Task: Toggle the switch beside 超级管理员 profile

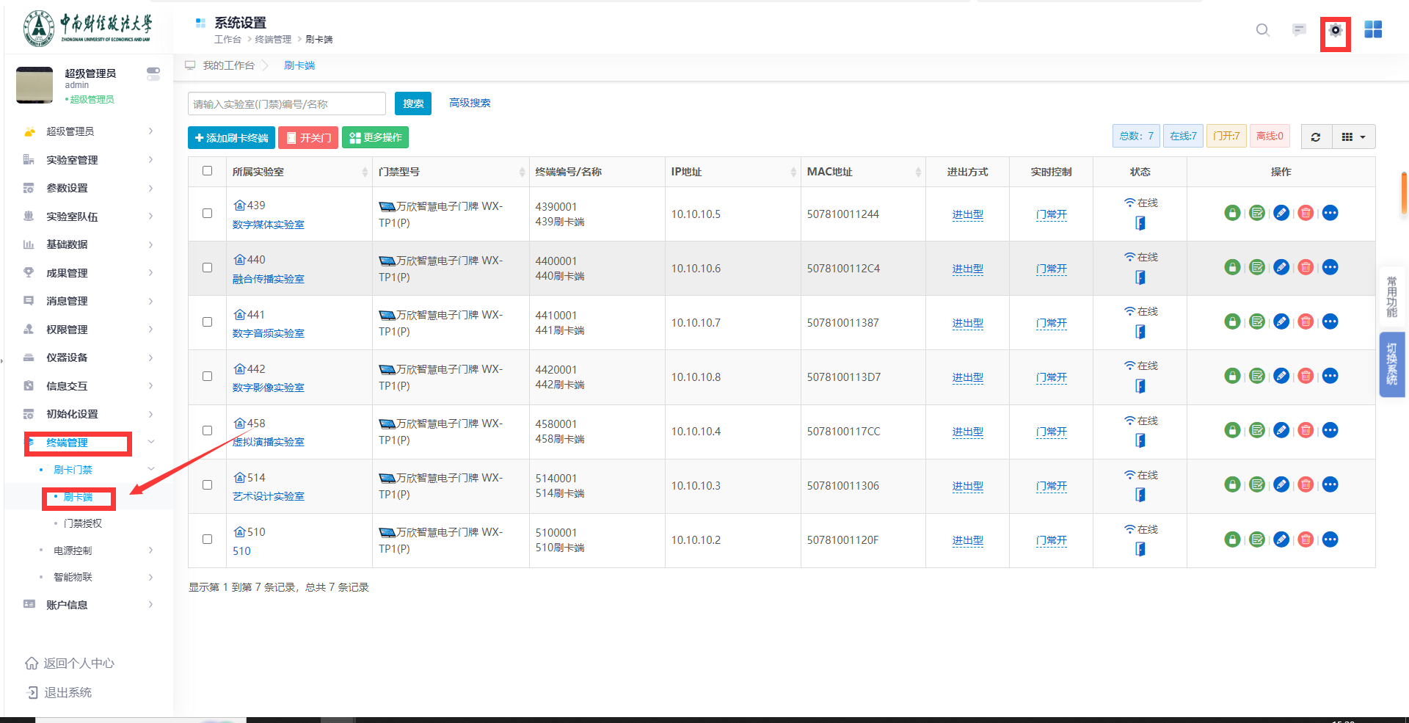Action: 153,73
